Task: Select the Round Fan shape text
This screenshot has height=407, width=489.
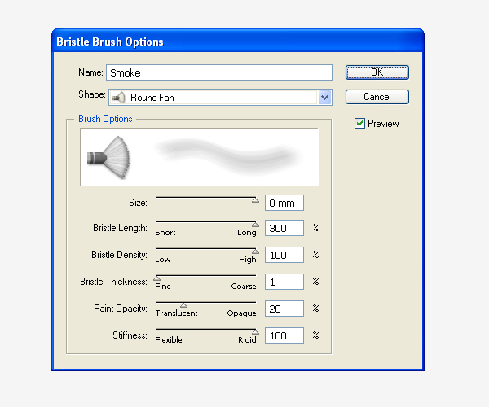Action: point(152,98)
